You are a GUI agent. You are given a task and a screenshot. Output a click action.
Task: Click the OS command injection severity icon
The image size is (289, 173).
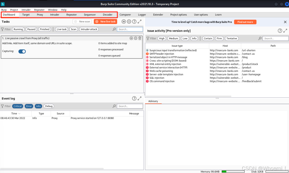(147, 81)
